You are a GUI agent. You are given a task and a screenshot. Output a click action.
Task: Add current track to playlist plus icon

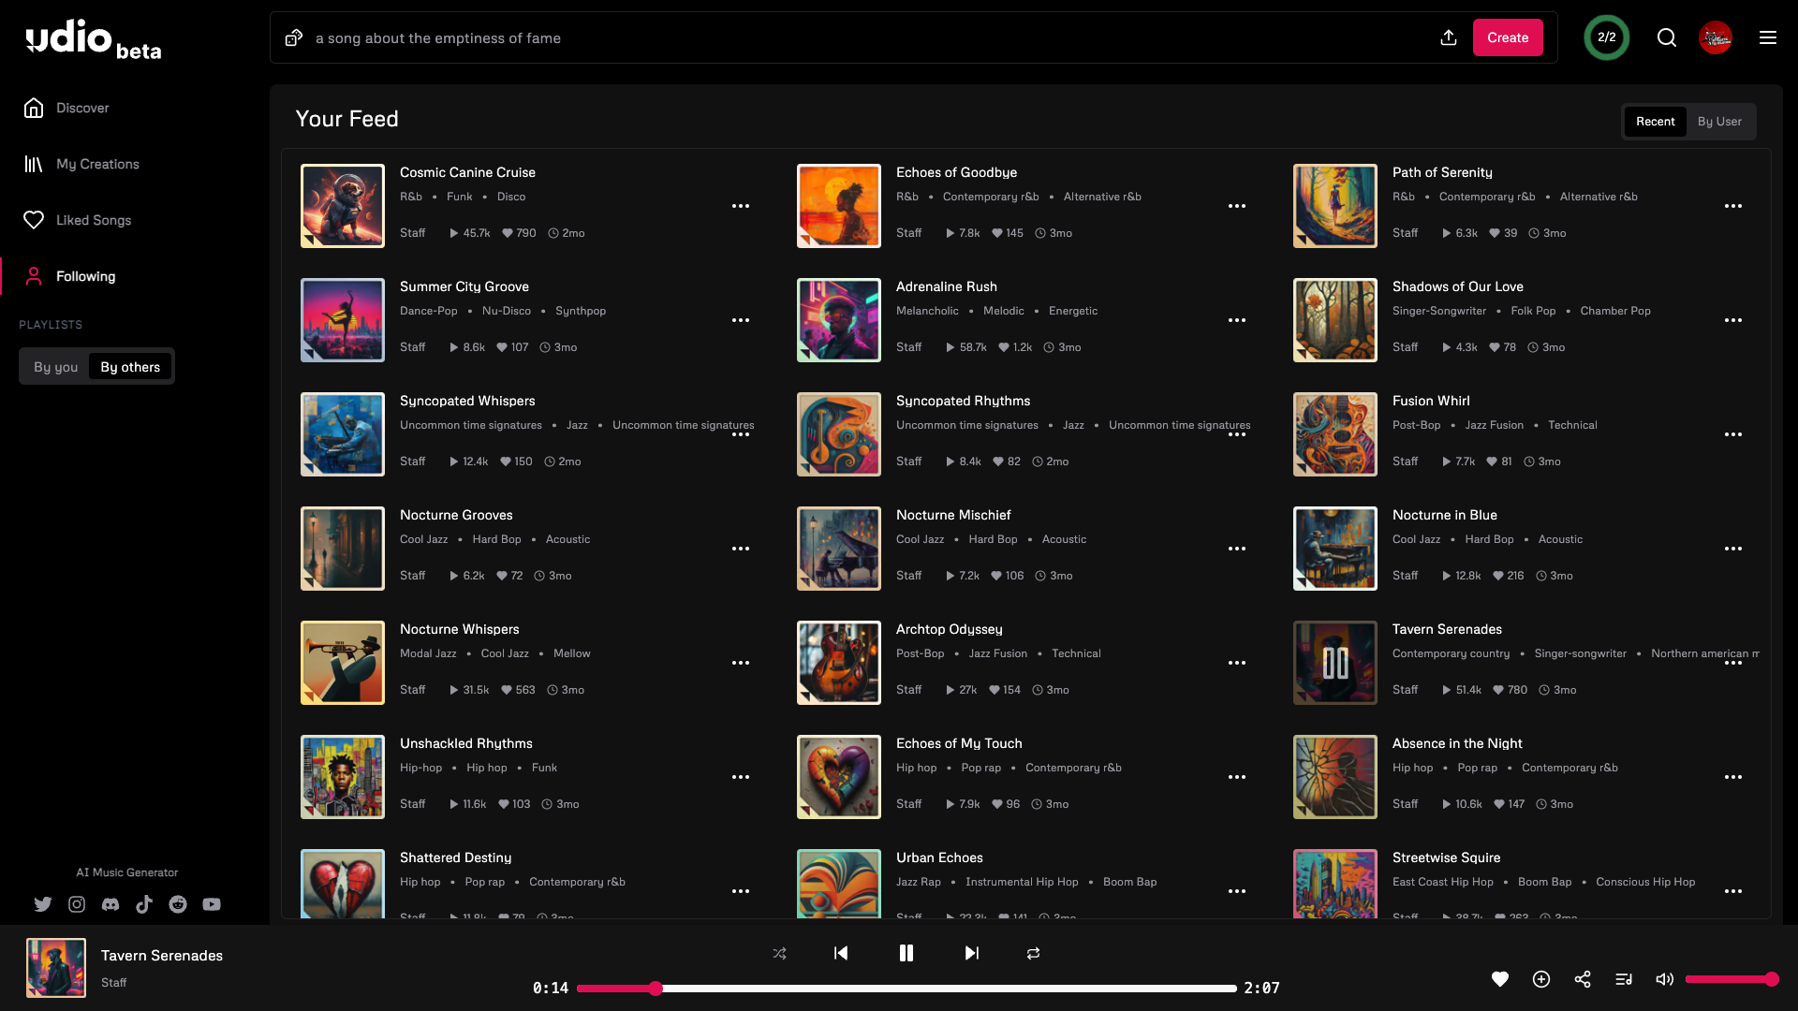(1540, 979)
